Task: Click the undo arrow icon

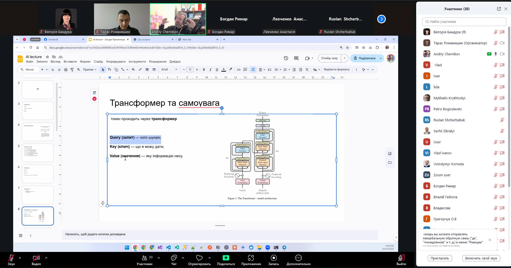Action: pos(53,69)
